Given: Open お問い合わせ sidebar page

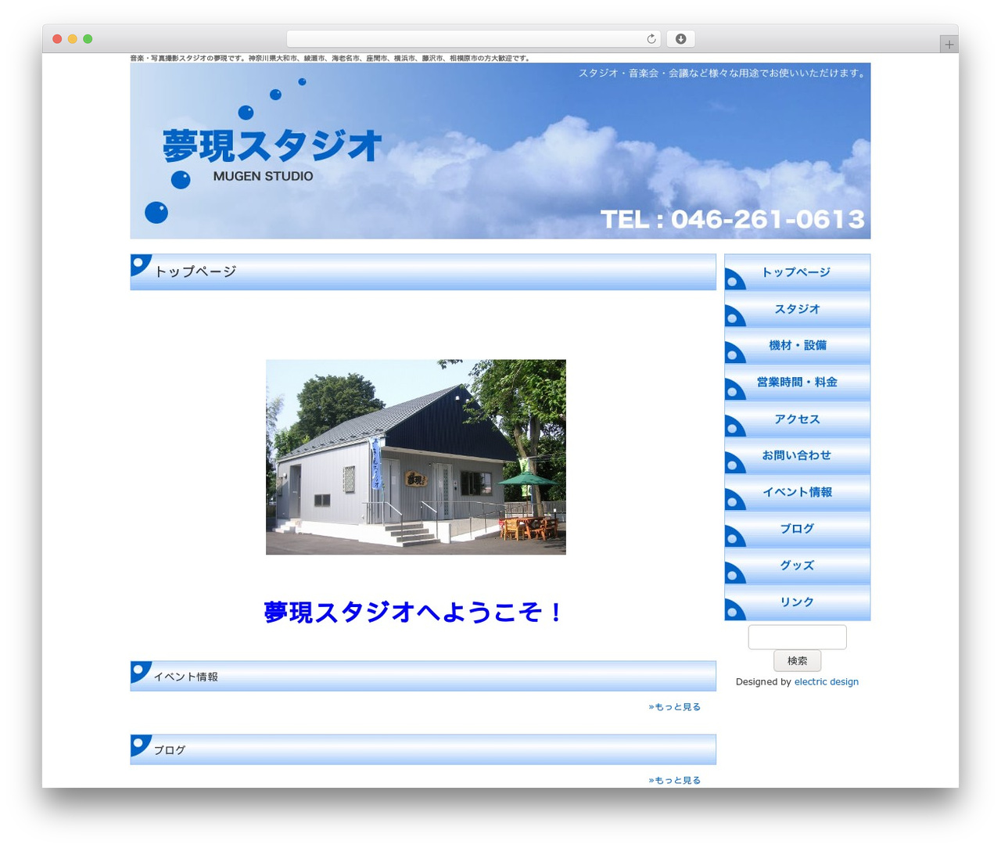Looking at the screenshot, I should pos(797,455).
